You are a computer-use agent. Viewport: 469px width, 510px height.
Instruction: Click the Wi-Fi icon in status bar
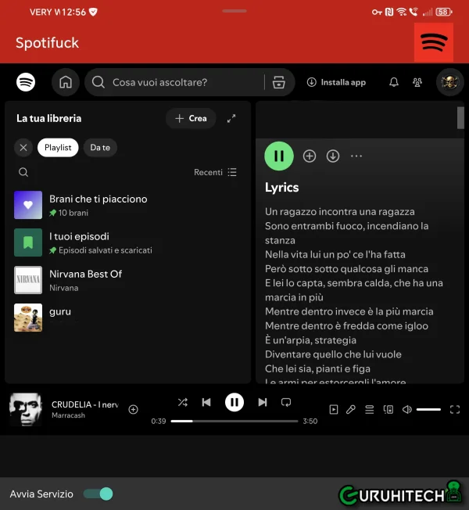tap(402, 12)
